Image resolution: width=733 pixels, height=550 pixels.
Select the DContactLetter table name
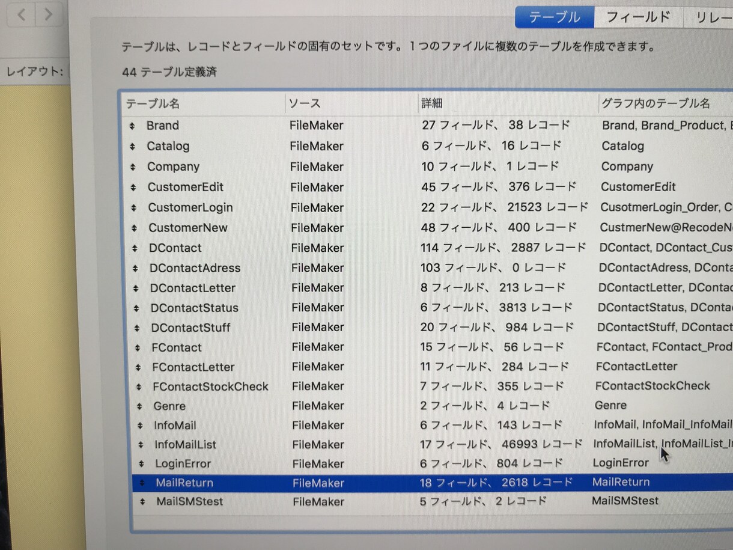[193, 288]
